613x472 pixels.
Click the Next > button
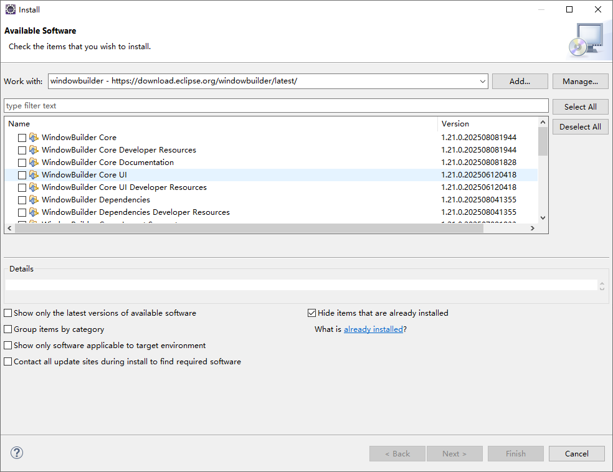tap(455, 454)
